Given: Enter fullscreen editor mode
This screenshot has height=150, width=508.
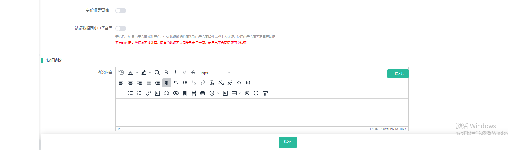Looking at the screenshot, I should 256,93.
